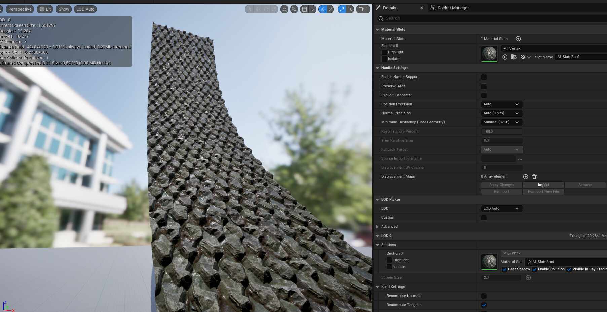Click the scale snapping icon
607x312 pixels.
point(342,9)
